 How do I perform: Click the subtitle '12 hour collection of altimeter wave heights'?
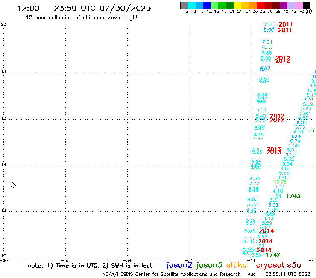(83, 18)
